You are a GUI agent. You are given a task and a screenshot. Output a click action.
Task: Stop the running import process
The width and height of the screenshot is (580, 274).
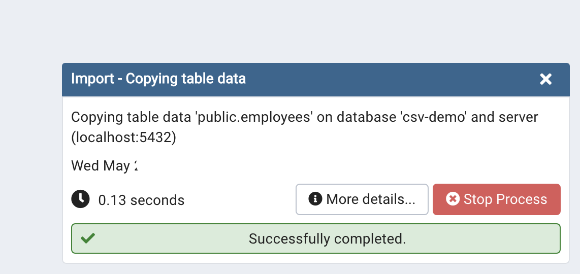click(496, 199)
